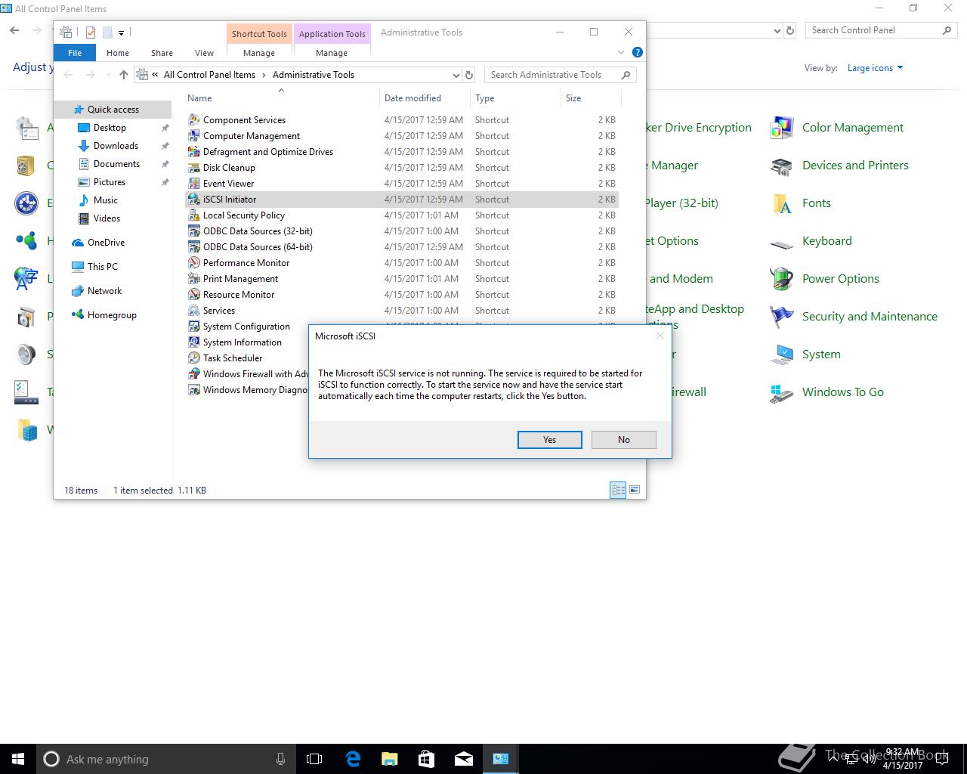967x774 pixels.
Task: Click the Services icon
Action: [x=194, y=311]
